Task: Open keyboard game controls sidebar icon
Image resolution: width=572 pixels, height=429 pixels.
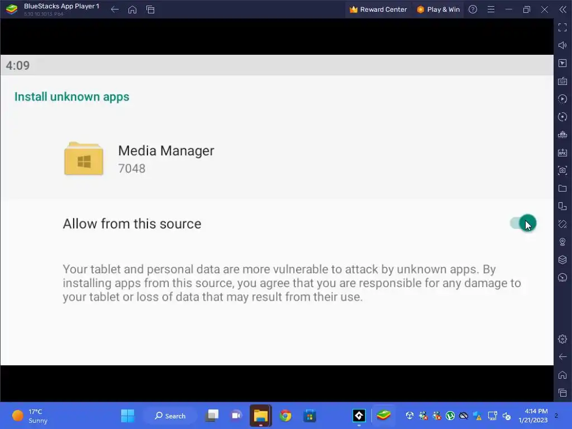Action: [x=563, y=81]
